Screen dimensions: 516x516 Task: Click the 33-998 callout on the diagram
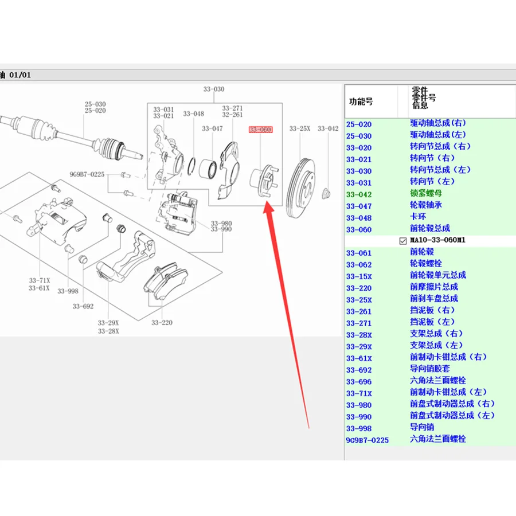[x=68, y=291]
